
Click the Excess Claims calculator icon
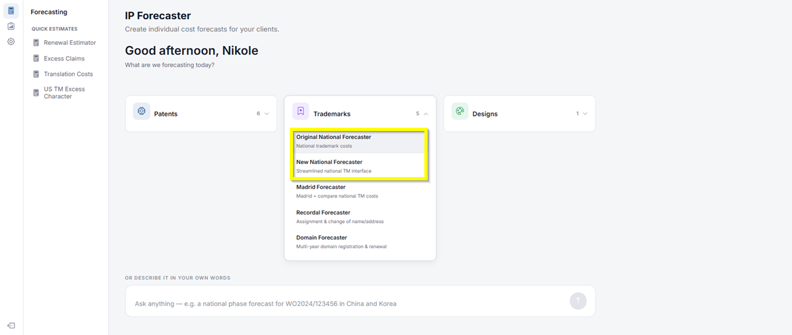pos(36,59)
